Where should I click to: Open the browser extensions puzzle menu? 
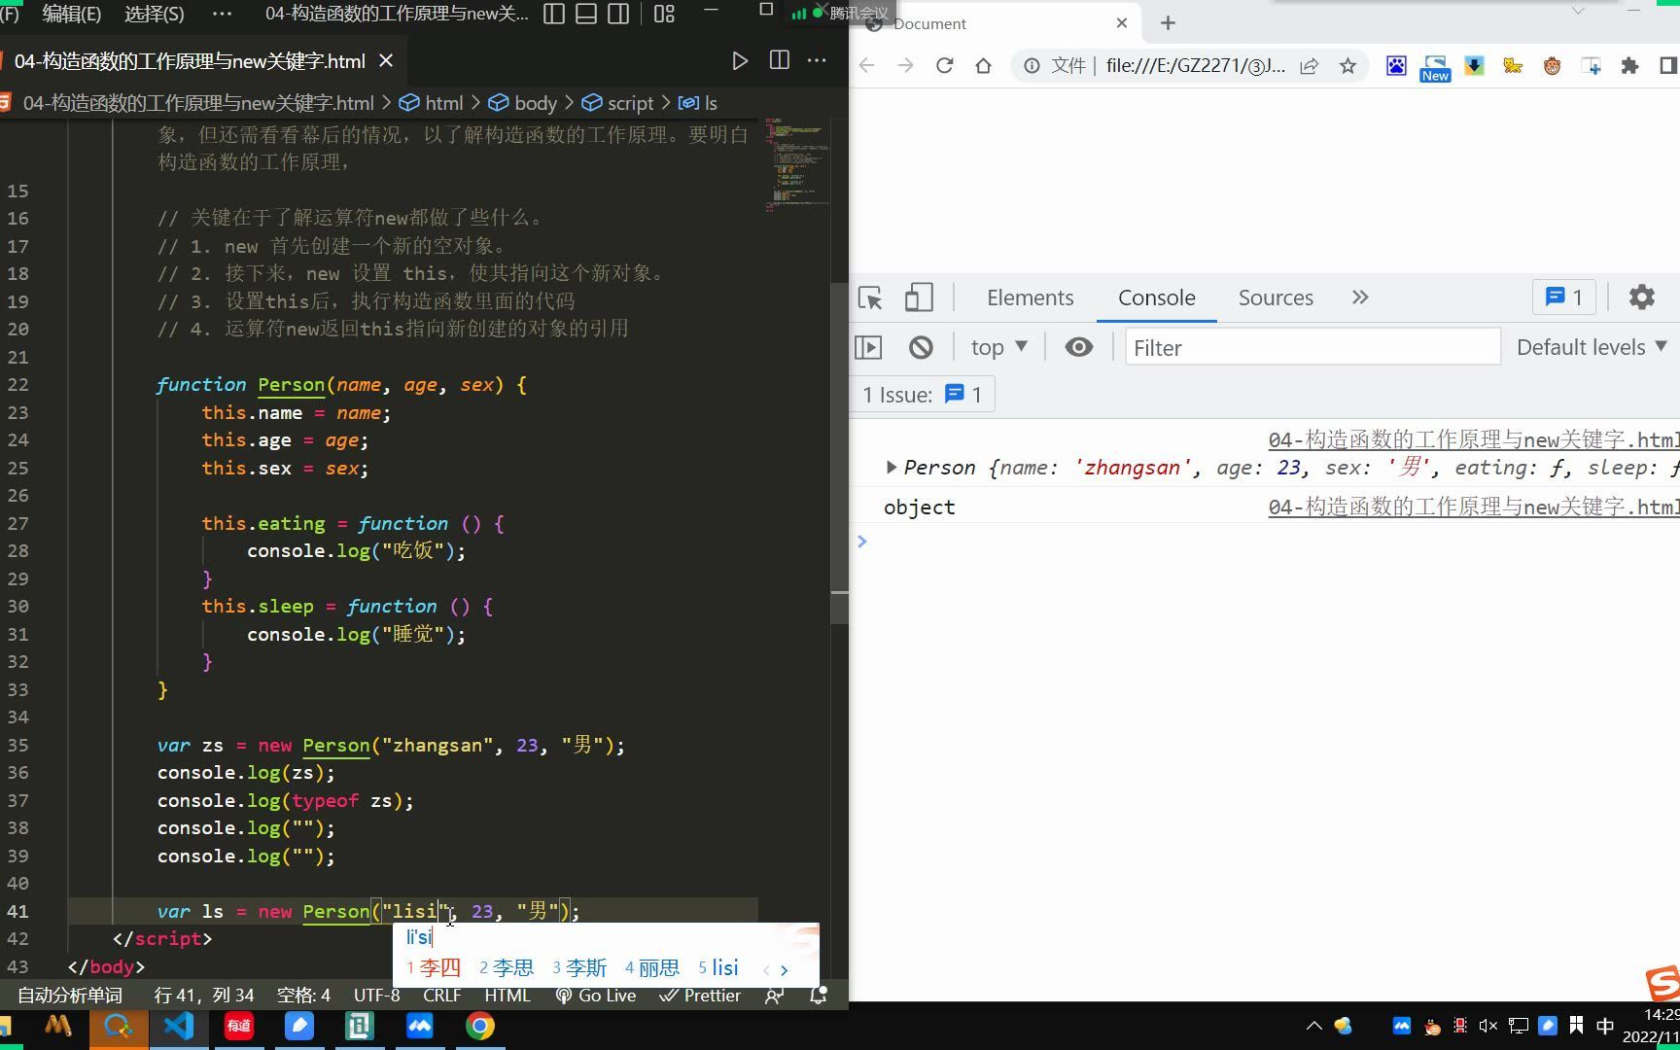[1630, 65]
